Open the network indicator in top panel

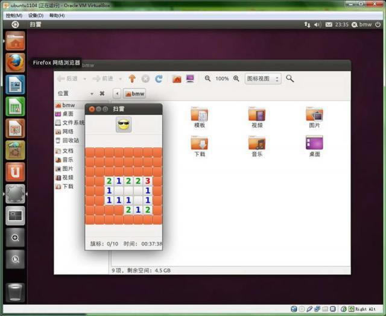pyautogui.click(x=307, y=24)
